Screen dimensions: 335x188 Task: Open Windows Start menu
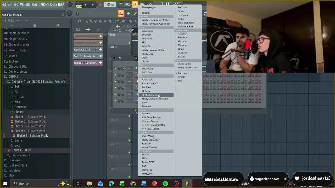click(5, 184)
